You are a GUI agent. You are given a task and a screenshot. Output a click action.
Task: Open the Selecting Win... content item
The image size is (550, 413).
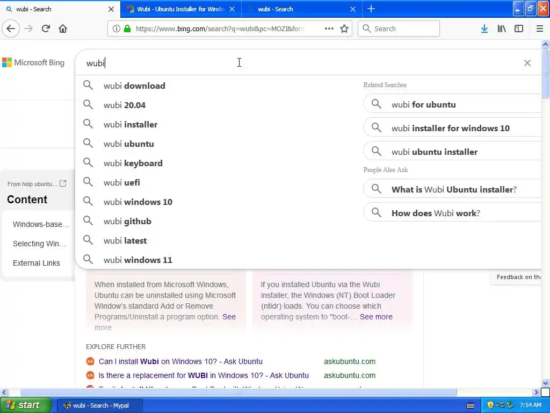(39, 244)
